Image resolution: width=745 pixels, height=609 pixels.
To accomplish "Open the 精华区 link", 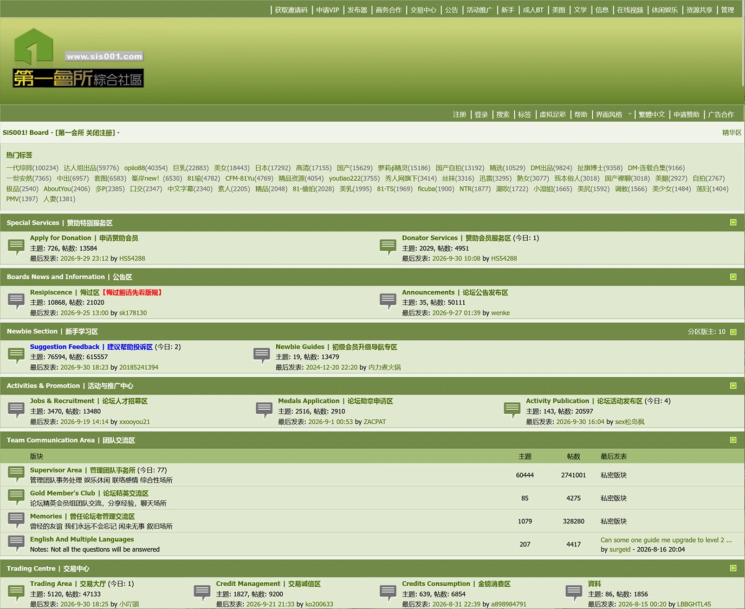I will pos(731,133).
